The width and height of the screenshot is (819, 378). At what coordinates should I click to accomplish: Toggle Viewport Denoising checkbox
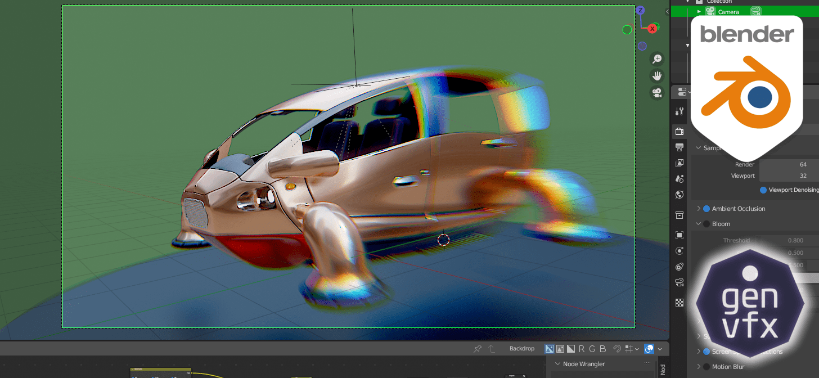tap(763, 190)
